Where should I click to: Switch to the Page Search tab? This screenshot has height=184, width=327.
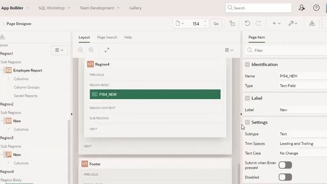tap(107, 37)
